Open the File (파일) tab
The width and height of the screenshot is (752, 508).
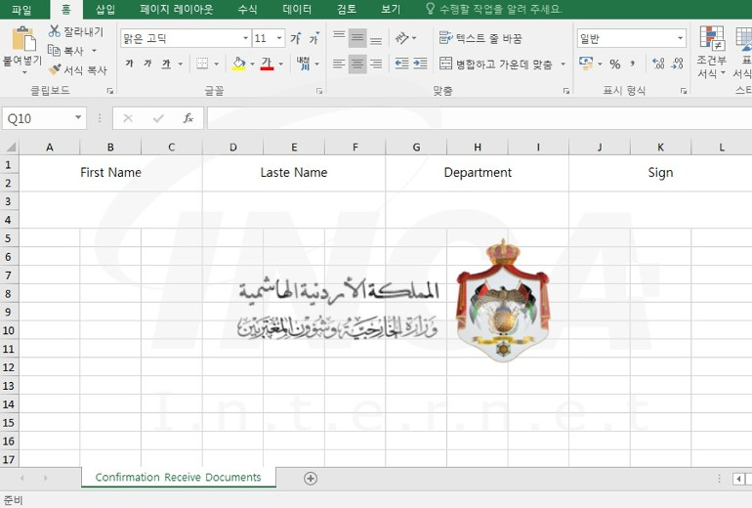pos(21,9)
